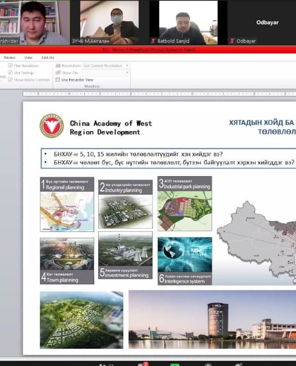Click the green Share Screen icon
This screenshot has height=366, width=296.
pyautogui.click(x=175, y=364)
